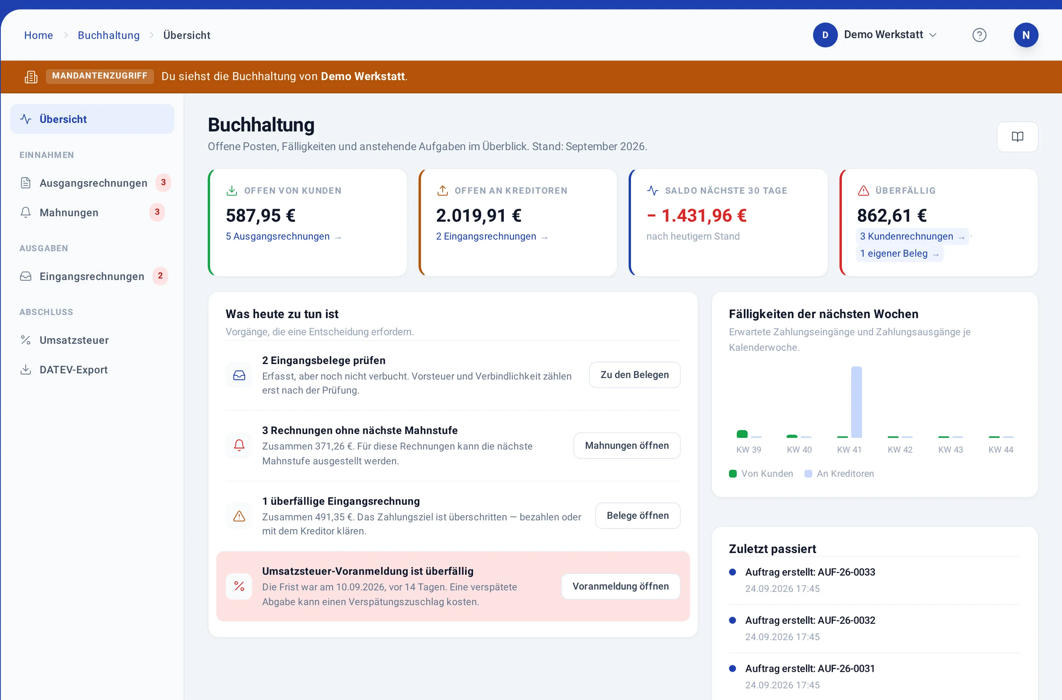Open the 5 Ausgangsrechnungen link

(x=284, y=236)
